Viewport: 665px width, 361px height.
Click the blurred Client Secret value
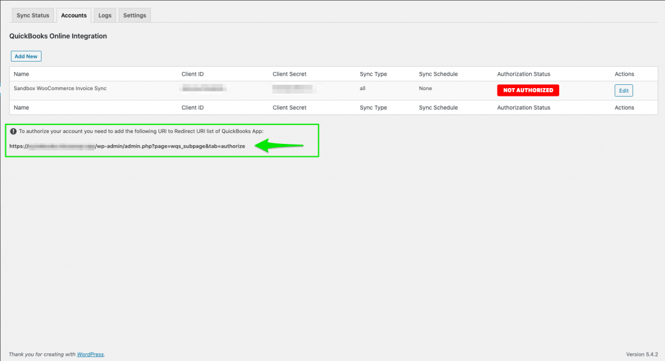(x=293, y=88)
